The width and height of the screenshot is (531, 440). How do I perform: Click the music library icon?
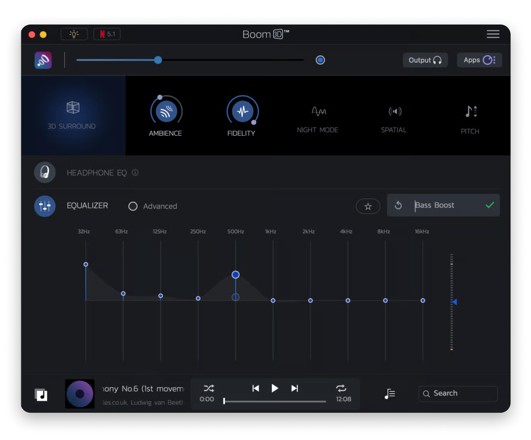(41, 395)
